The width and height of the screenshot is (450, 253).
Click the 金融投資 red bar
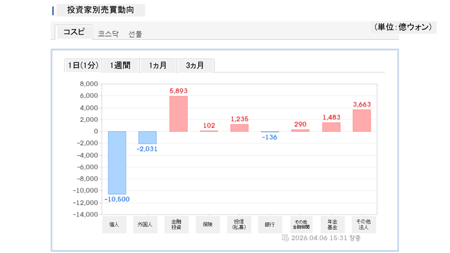pyautogui.click(x=178, y=114)
